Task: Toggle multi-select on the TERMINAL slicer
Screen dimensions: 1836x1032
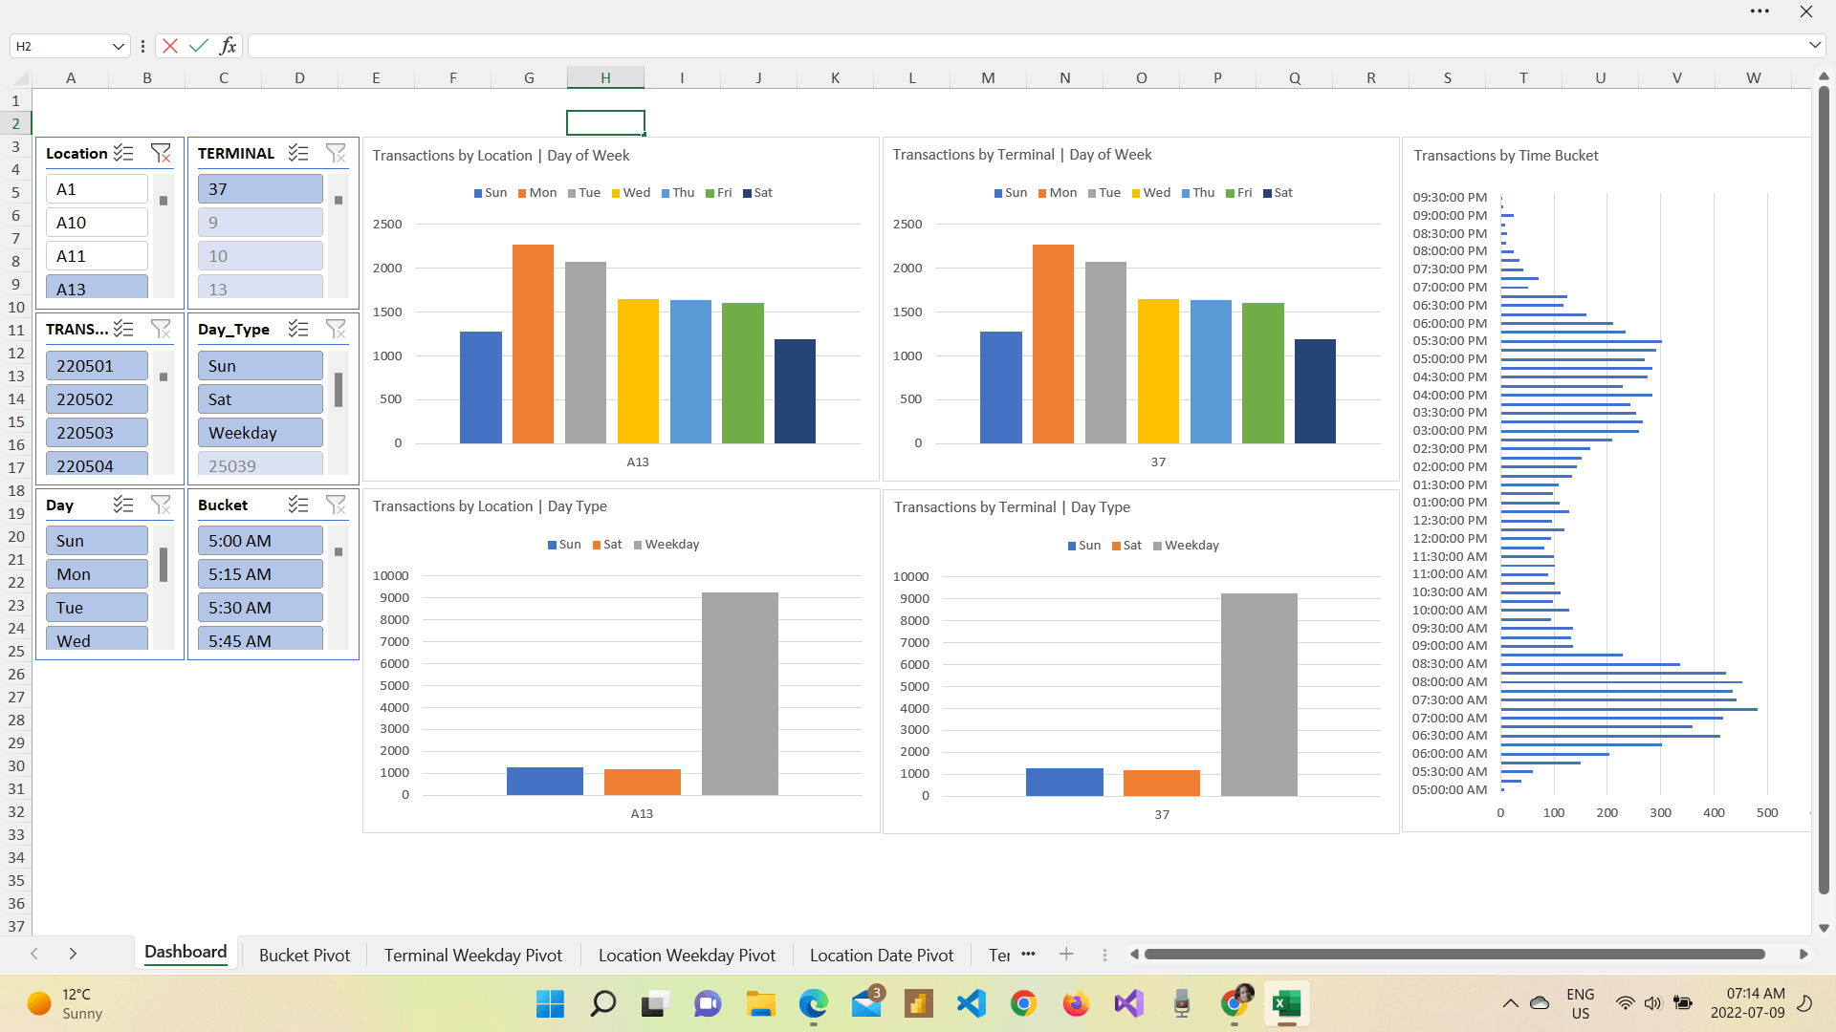Action: coord(298,153)
